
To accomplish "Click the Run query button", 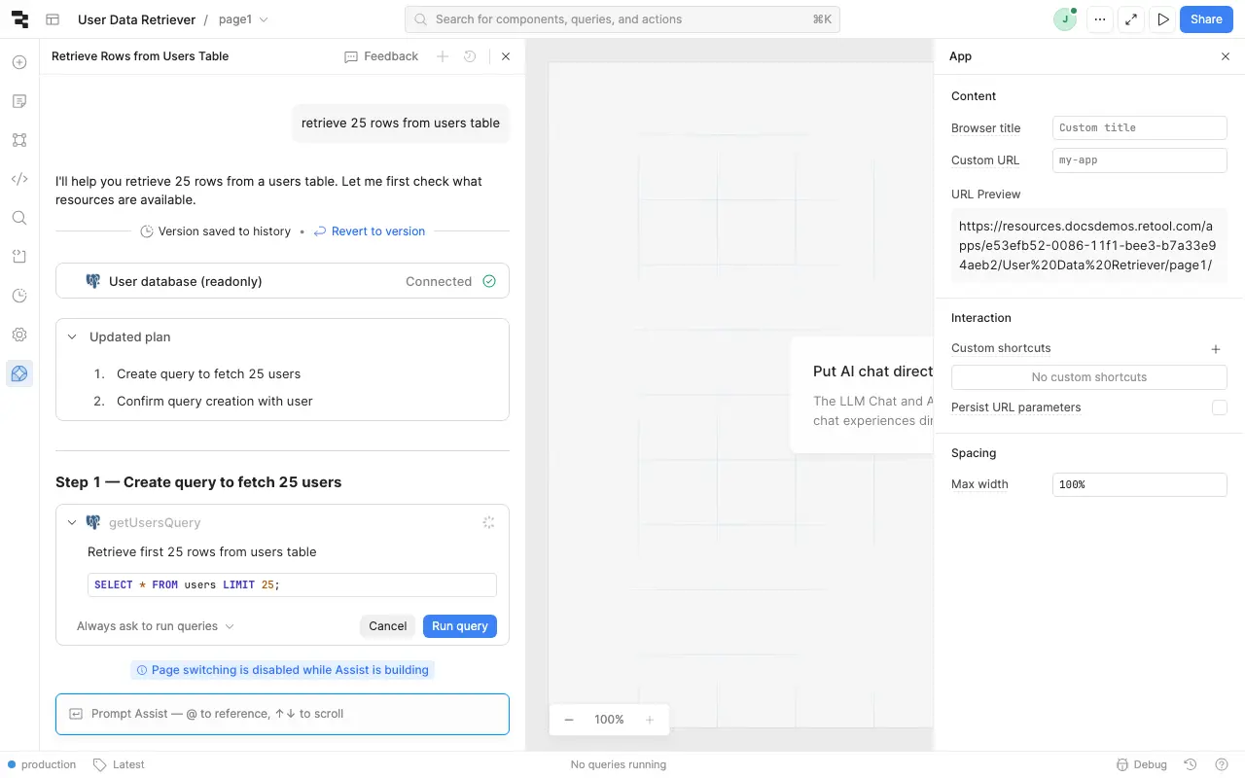I will pos(459,626).
